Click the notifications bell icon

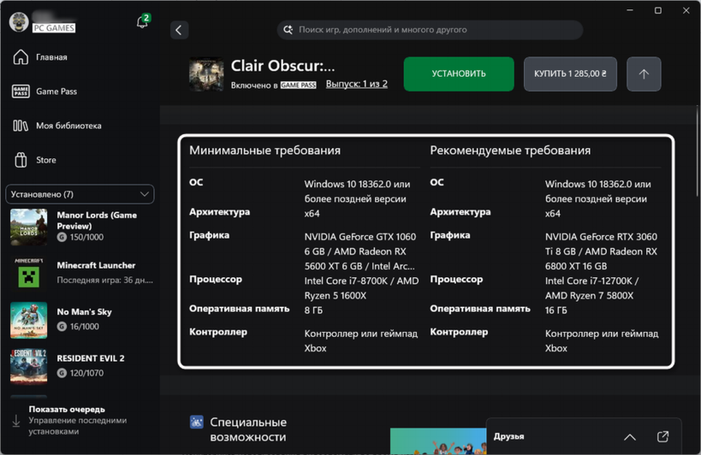click(x=142, y=23)
